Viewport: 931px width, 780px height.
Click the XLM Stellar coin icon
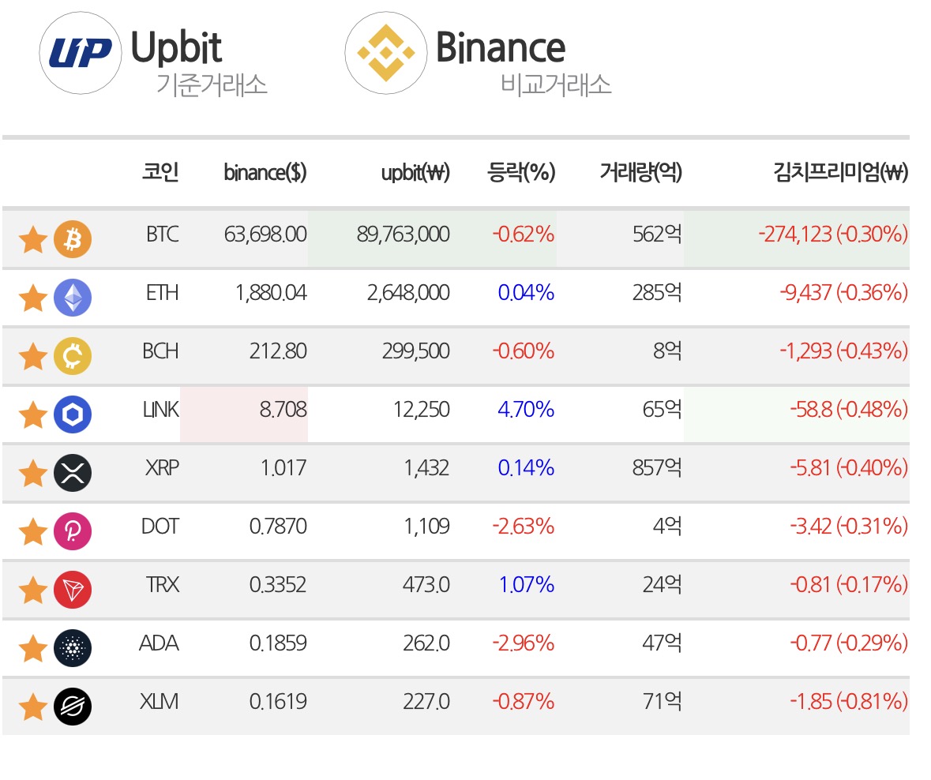tap(73, 707)
